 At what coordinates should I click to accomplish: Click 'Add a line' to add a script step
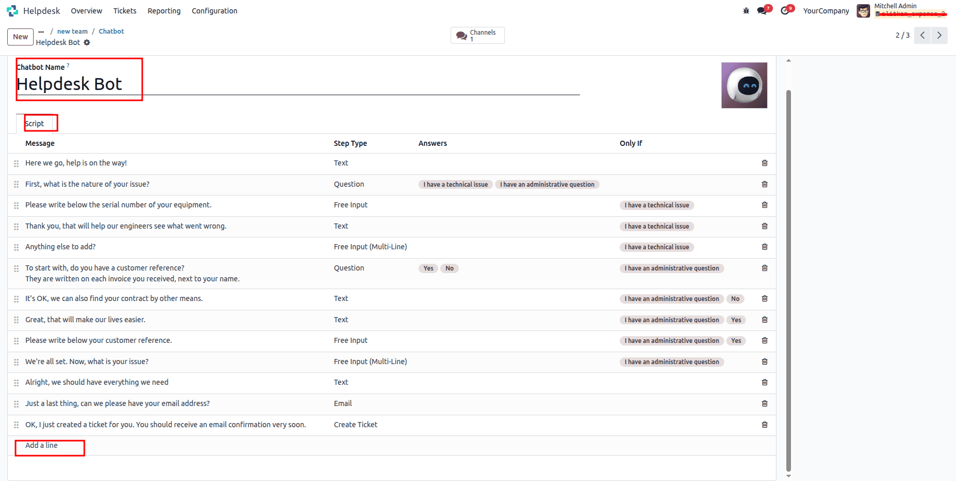41,445
